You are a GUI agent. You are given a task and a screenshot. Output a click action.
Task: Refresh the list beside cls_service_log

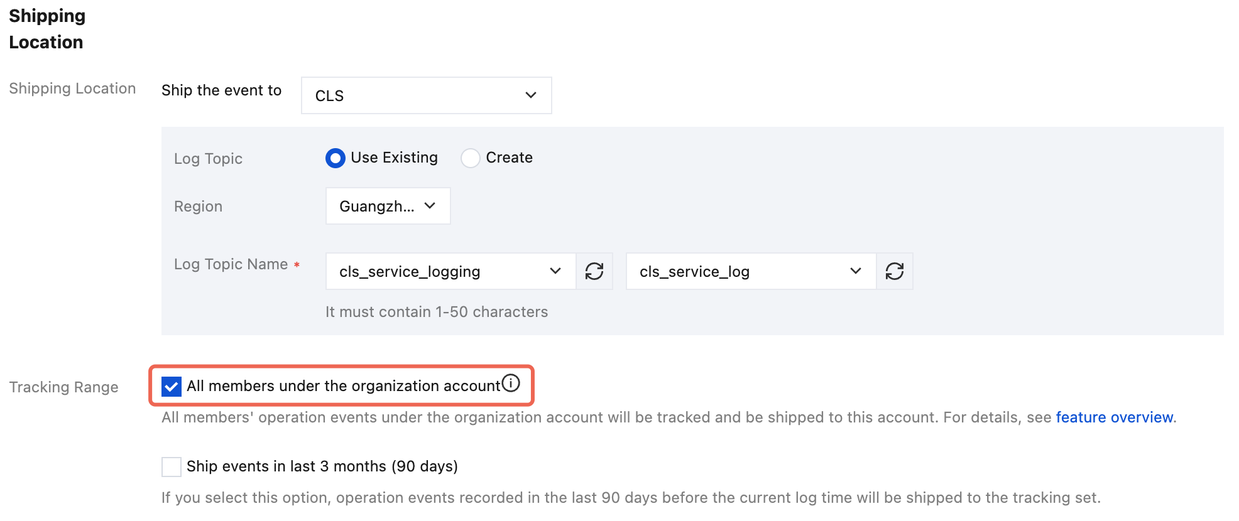(x=895, y=271)
